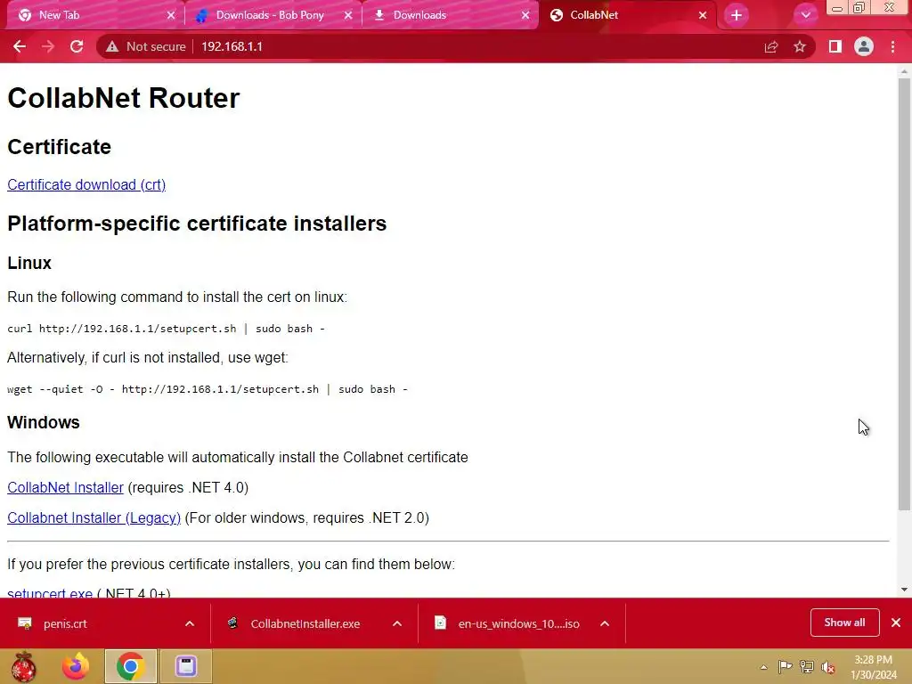The width and height of the screenshot is (912, 684).
Task: Open Certificate download (crt) link
Action: [86, 184]
